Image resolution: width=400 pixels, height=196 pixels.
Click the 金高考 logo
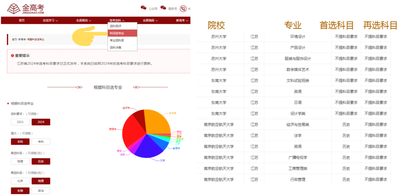26,9
